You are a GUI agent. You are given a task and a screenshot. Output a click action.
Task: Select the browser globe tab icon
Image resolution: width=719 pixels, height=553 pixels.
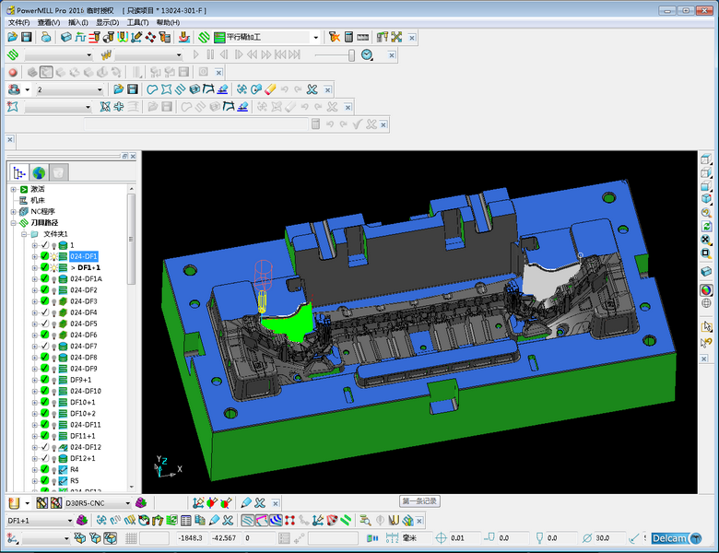[39, 172]
